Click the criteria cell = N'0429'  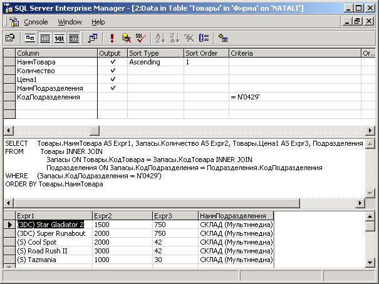tap(295, 97)
